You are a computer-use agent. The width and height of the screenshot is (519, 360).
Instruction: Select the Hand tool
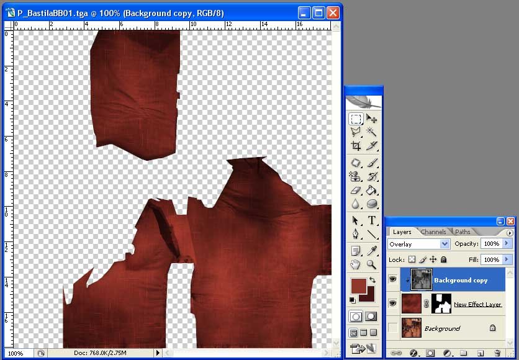[356, 265]
